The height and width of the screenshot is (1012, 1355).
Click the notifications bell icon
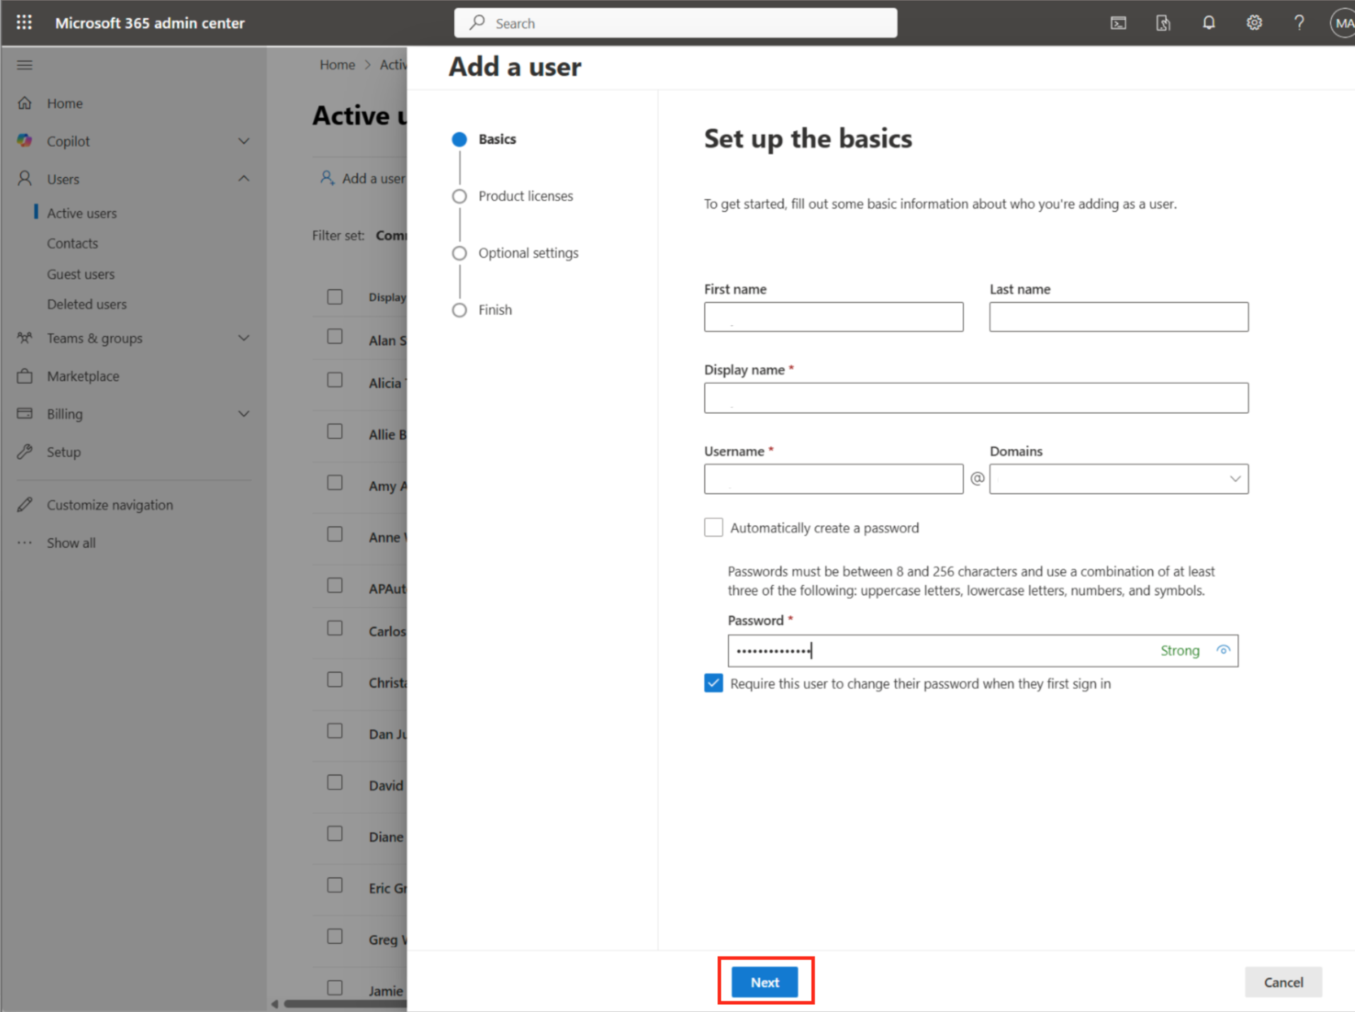[1208, 23]
